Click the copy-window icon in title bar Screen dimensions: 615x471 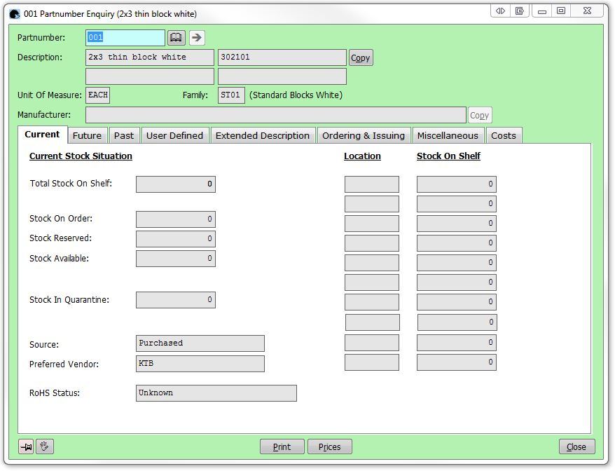[x=520, y=11]
